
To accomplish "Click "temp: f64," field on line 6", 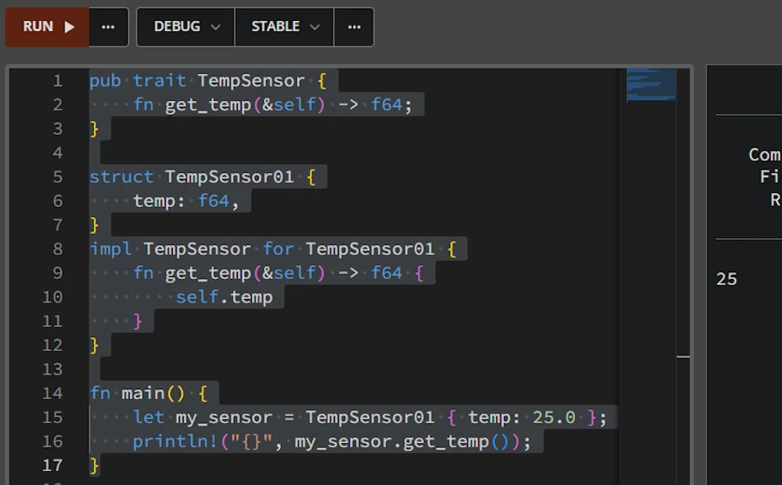I will pos(186,202).
